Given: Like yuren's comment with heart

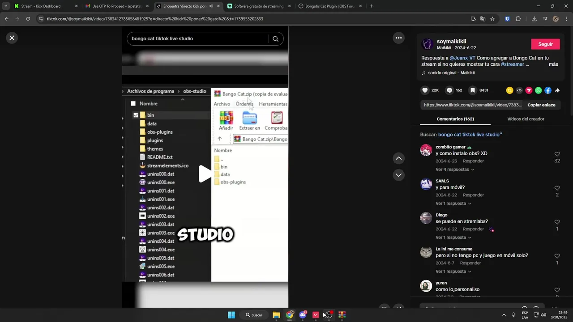Looking at the screenshot, I should [x=557, y=290].
